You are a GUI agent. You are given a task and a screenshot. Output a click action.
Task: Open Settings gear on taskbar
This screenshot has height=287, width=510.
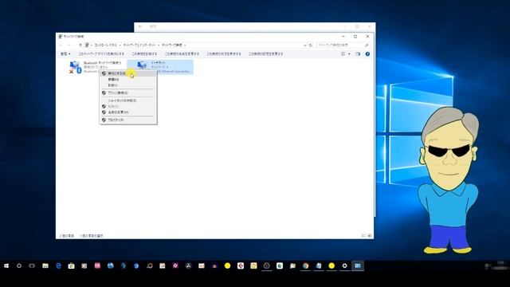pyautogui.click(x=344, y=265)
